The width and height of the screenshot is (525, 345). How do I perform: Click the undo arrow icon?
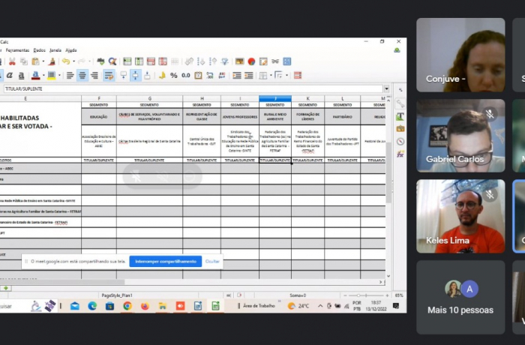point(65,61)
